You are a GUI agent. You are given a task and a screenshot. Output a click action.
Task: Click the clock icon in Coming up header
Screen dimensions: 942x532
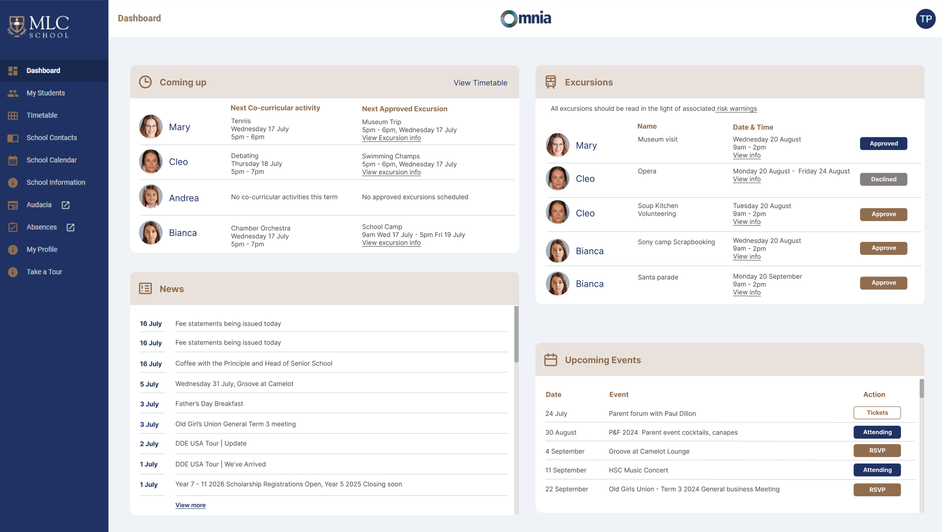point(145,82)
